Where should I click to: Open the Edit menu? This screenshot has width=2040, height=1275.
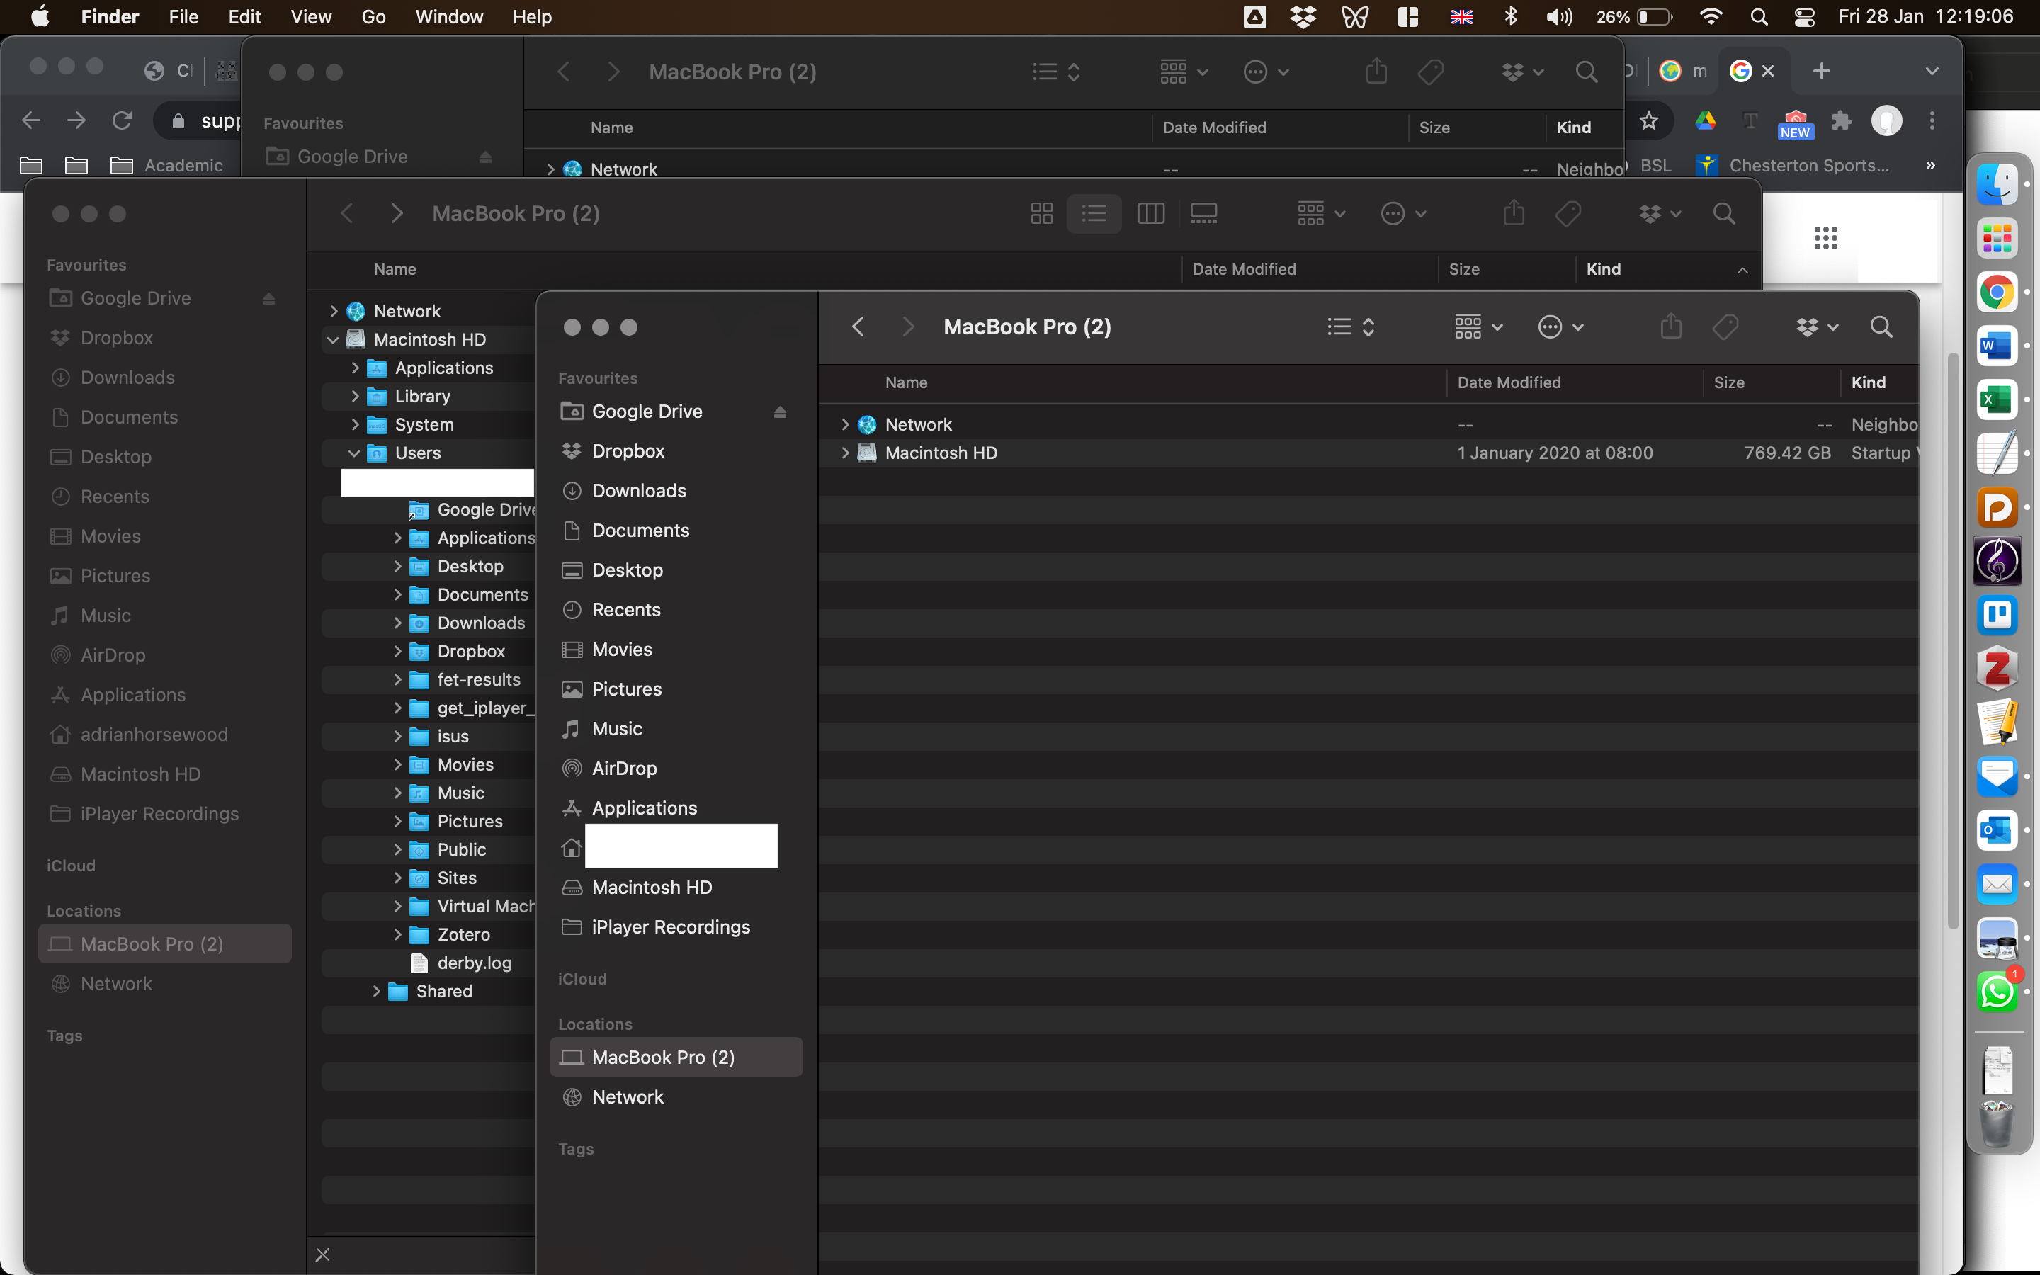point(244,17)
